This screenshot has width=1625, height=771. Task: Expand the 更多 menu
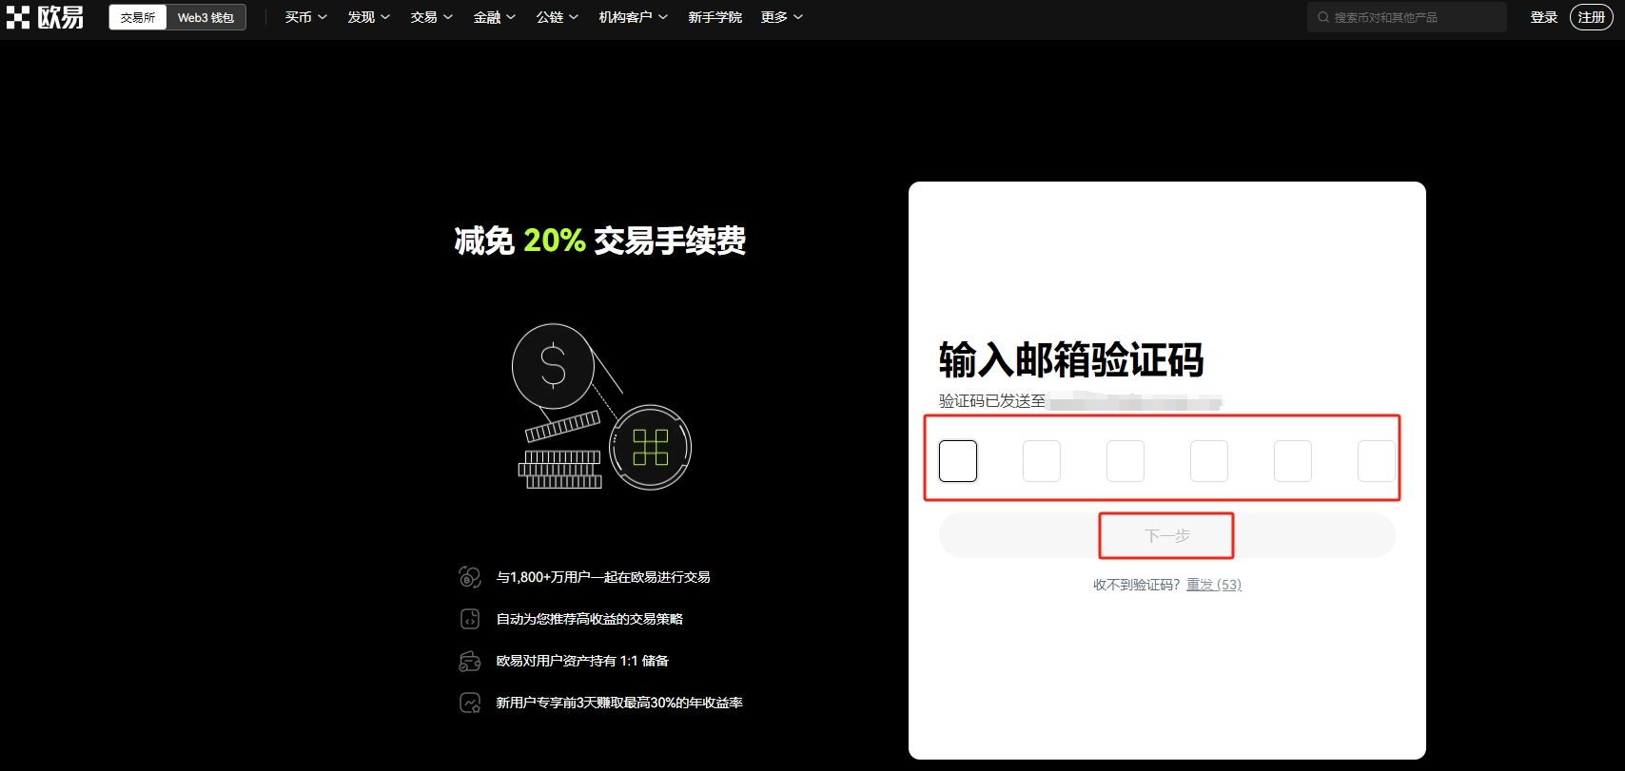(x=781, y=17)
